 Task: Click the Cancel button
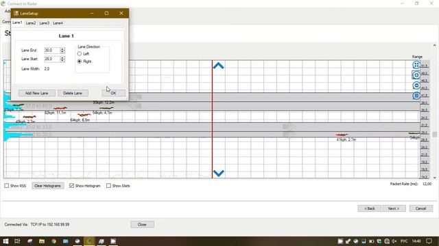pos(420,208)
